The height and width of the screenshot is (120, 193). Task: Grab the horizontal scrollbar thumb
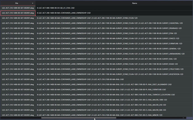coord(79,118)
